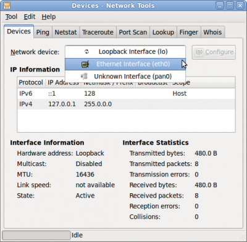Go to the Port Scan tab

(133, 32)
